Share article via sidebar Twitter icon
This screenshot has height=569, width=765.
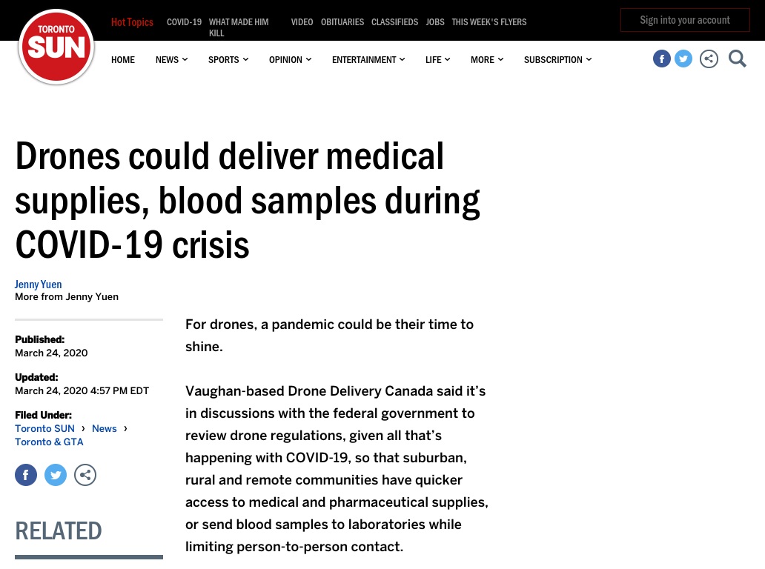(x=56, y=475)
